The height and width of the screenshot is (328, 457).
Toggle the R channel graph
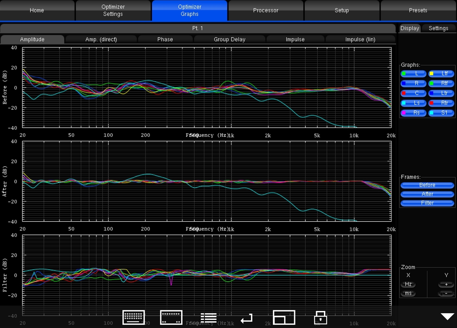413,83
